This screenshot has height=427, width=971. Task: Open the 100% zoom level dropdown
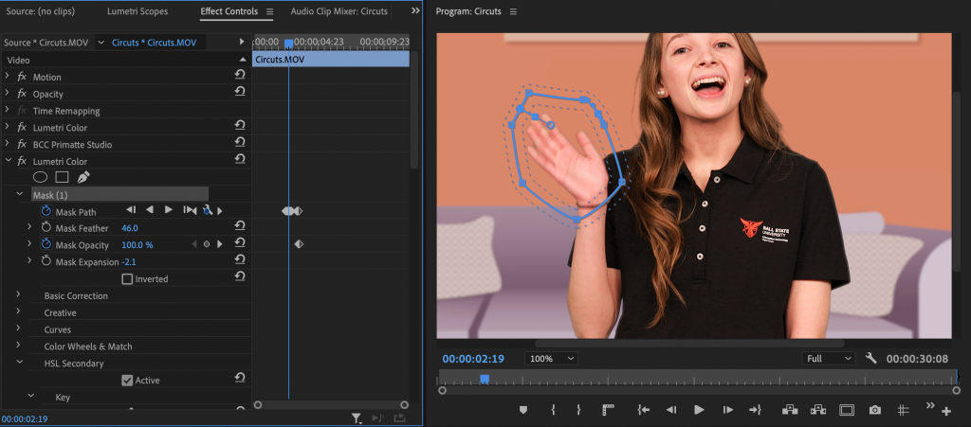click(x=552, y=359)
